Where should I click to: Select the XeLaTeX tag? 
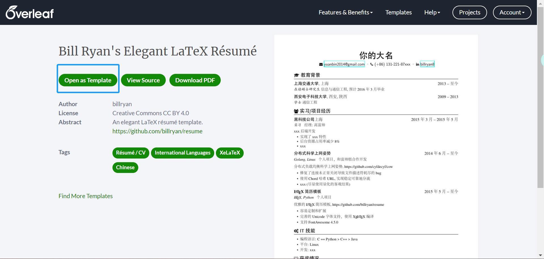[x=229, y=153]
